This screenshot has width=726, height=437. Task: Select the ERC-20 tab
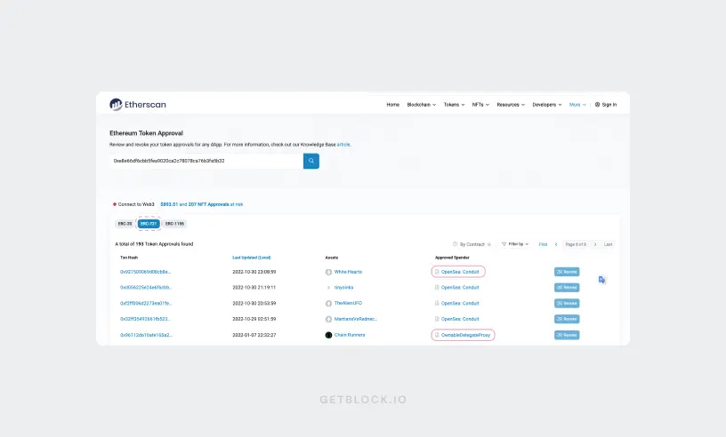(x=125, y=224)
